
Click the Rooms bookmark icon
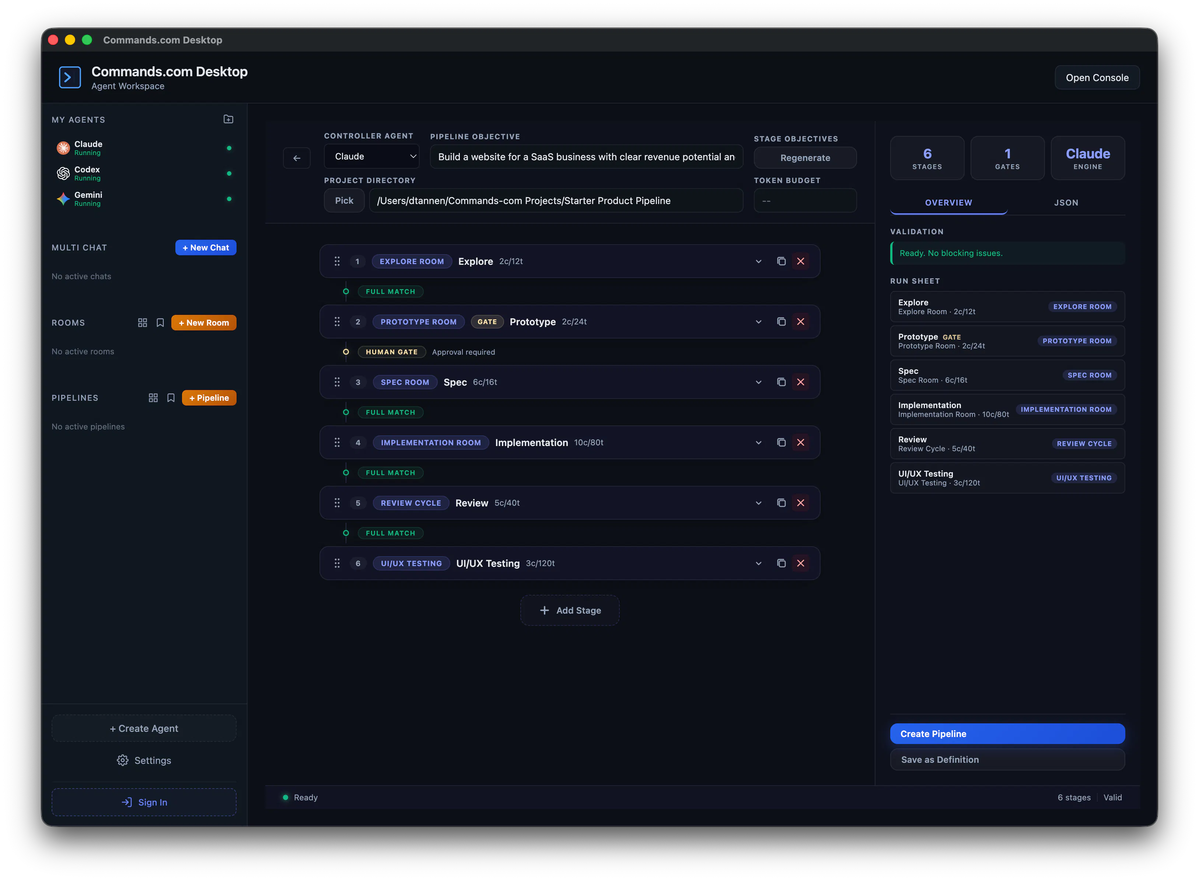(x=160, y=323)
